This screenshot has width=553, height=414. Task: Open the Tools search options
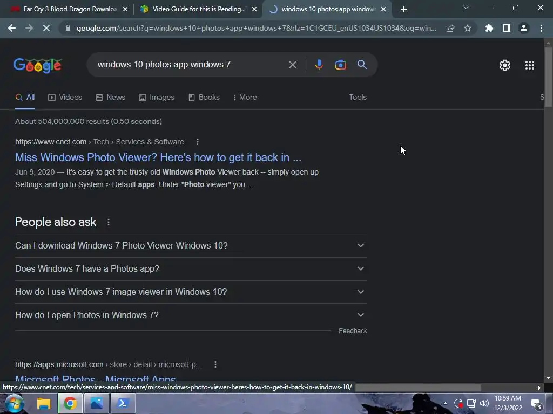click(358, 98)
